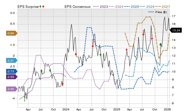Image resolution: width=187 pixels, height=111 pixels.
Task: Click the red surprise arrow shortly after 2024 near price 12
Action: (x=76, y=54)
